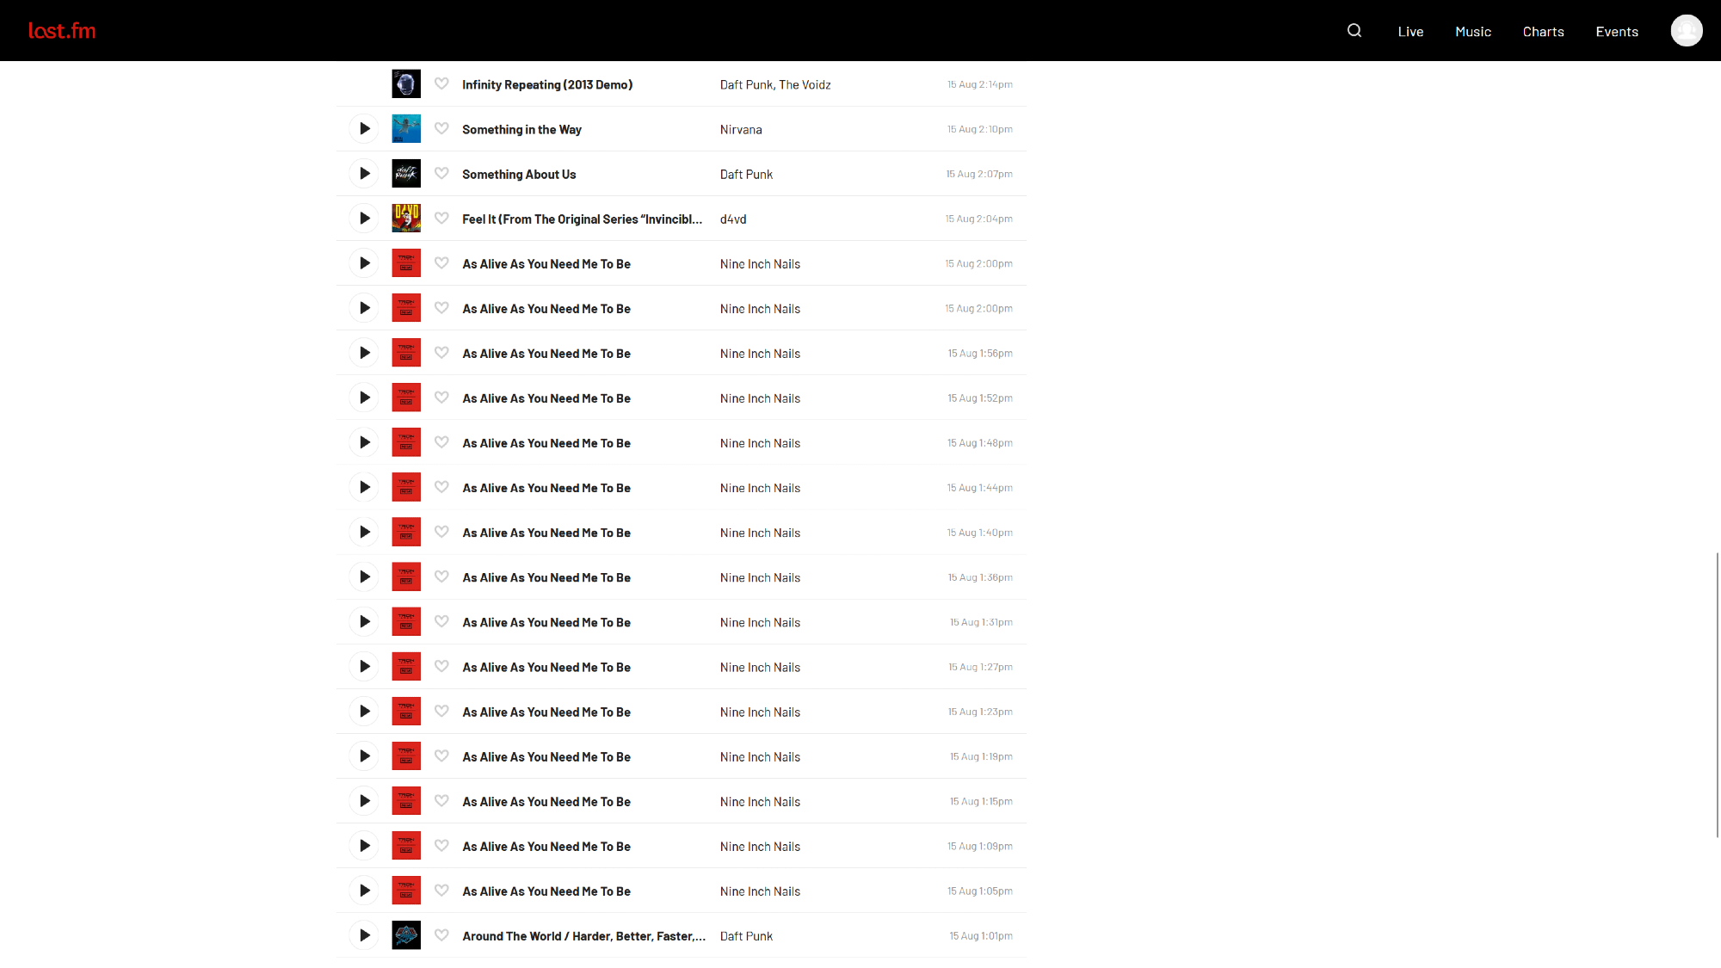Open the Live menu item
Viewport: 1721px width, 968px height.
click(1410, 32)
